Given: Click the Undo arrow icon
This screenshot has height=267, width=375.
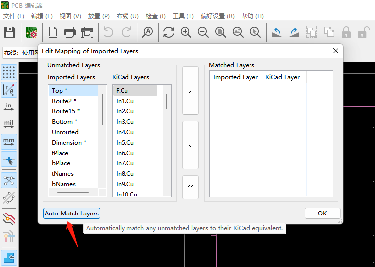Looking at the screenshot, I should point(108,32).
